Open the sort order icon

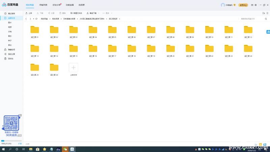coord(264,13)
